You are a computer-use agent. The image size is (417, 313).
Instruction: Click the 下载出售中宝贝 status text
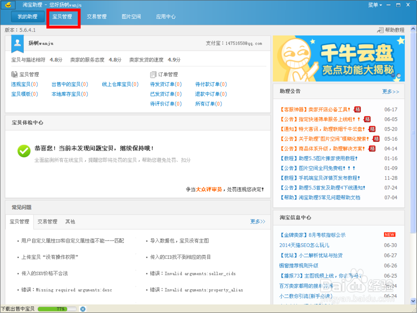pyautogui.click(x=18, y=309)
